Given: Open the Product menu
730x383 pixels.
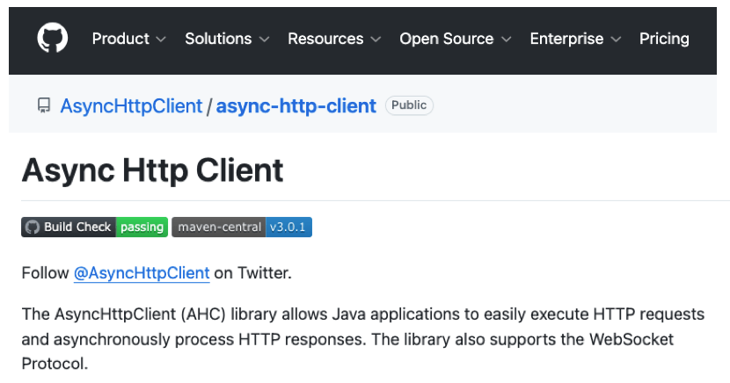Looking at the screenshot, I should pyautogui.click(x=120, y=39).
